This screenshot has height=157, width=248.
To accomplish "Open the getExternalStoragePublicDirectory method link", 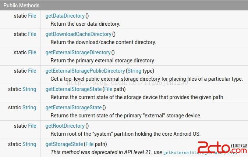I will tap(85, 71).
